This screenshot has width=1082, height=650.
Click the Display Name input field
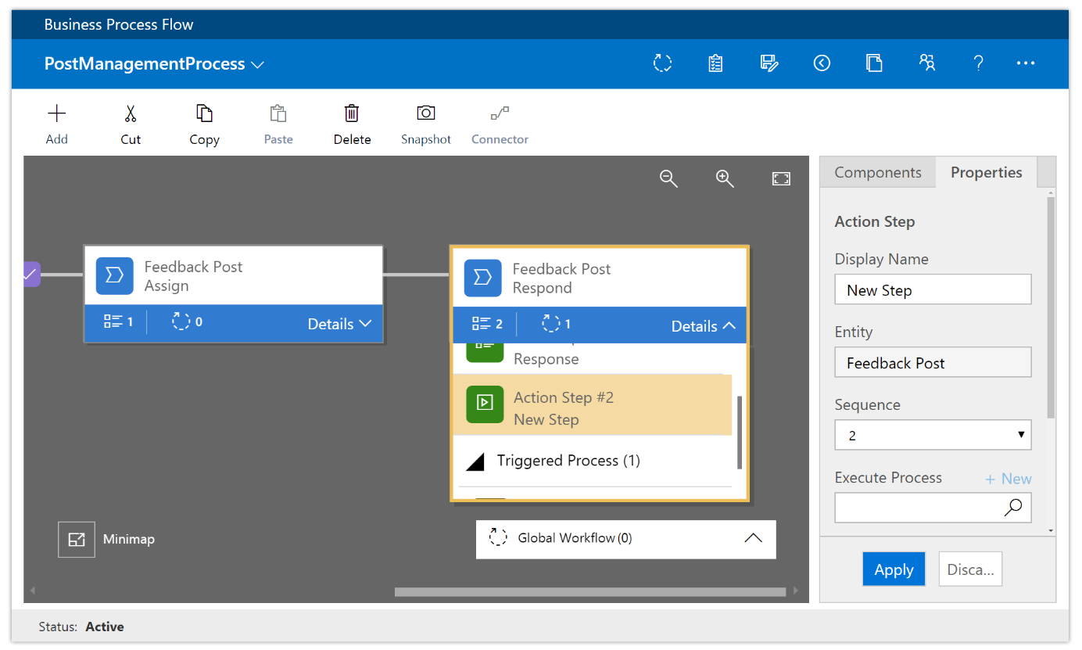[933, 289]
